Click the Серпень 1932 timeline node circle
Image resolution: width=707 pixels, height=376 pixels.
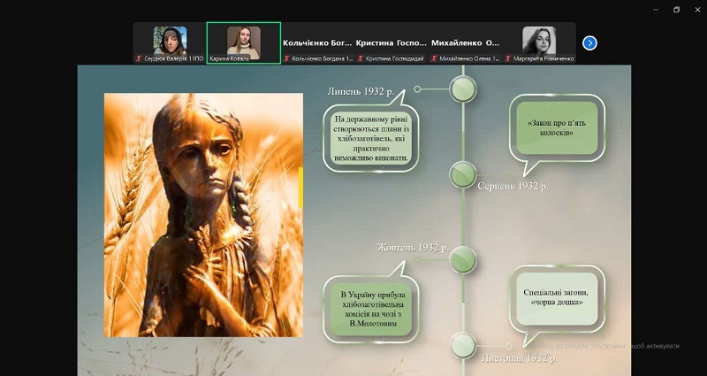(x=463, y=174)
